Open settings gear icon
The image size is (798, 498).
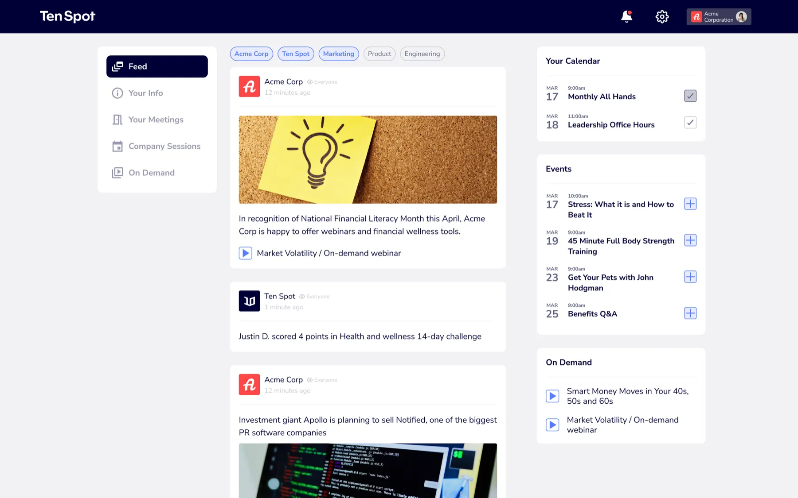pyautogui.click(x=662, y=17)
